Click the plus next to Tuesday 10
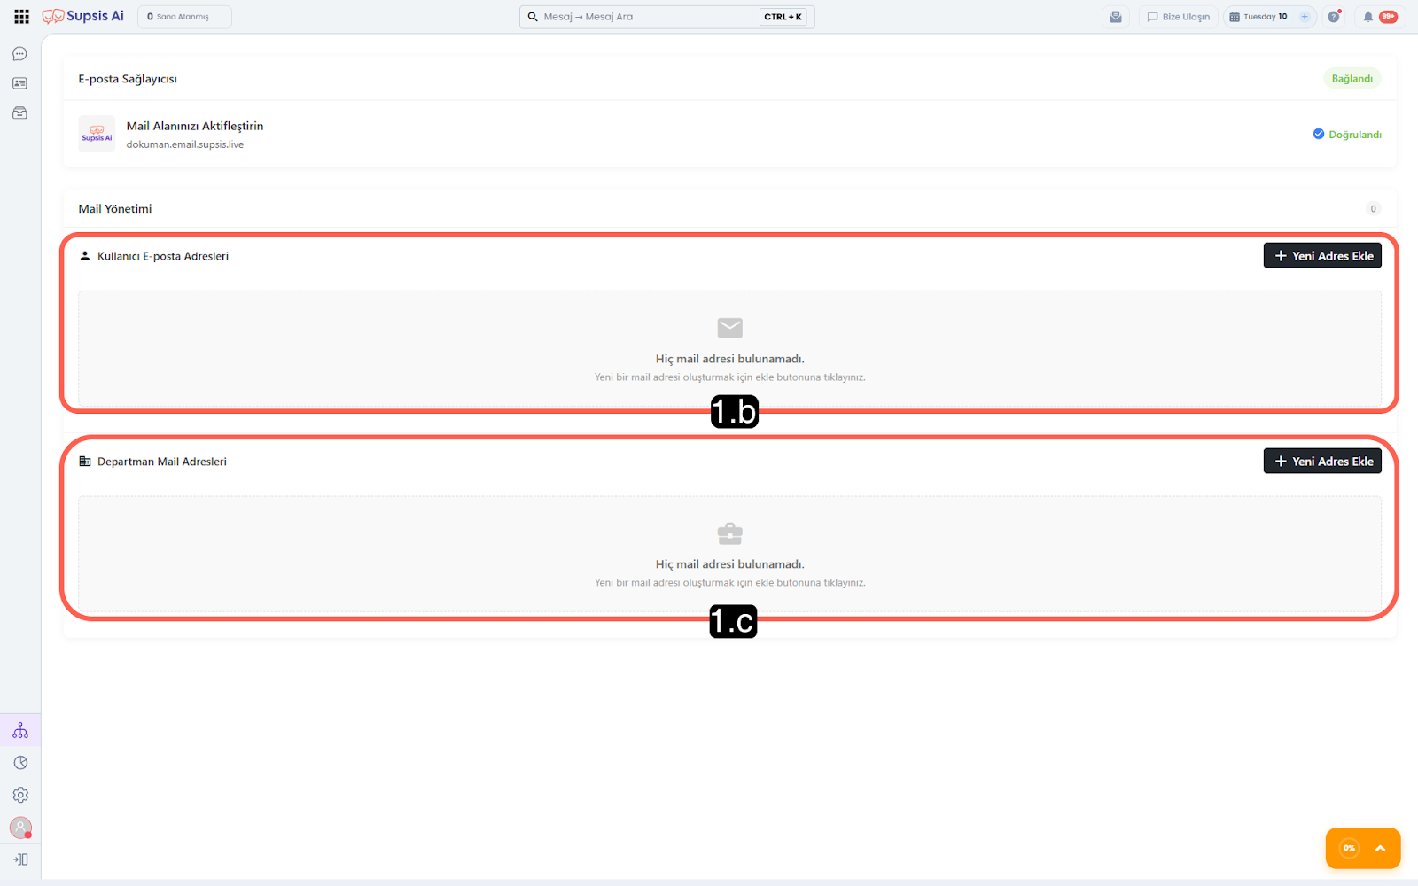Image resolution: width=1418 pixels, height=886 pixels. [x=1305, y=17]
